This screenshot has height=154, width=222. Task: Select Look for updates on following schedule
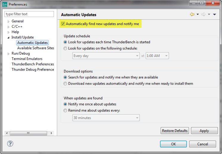(66, 48)
